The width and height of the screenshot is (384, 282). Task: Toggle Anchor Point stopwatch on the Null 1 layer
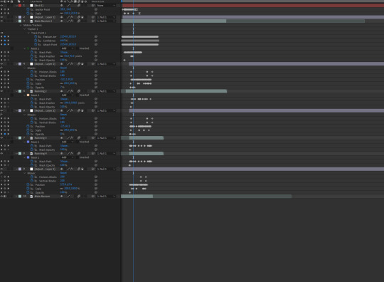28,9
